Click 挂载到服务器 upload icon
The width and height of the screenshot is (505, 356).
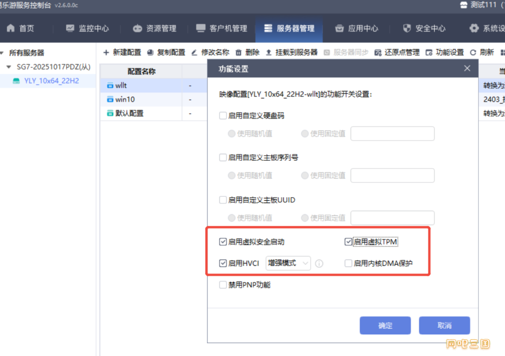(x=269, y=52)
